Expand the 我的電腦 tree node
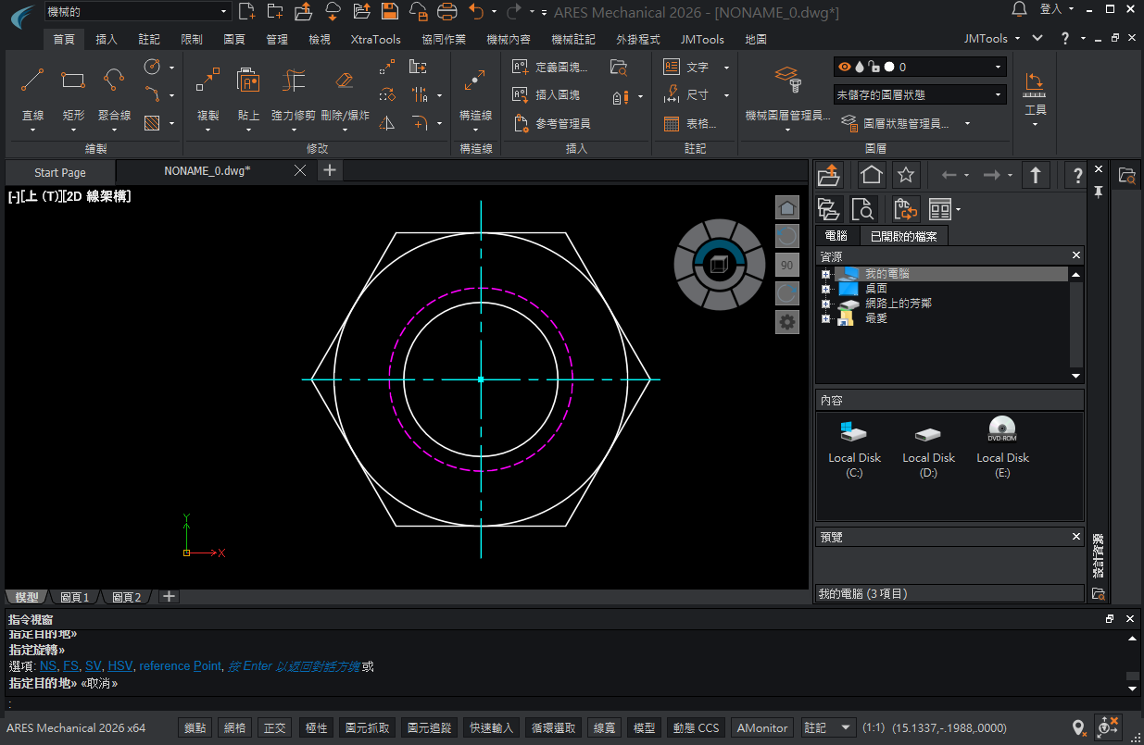The image size is (1144, 745). click(x=823, y=274)
